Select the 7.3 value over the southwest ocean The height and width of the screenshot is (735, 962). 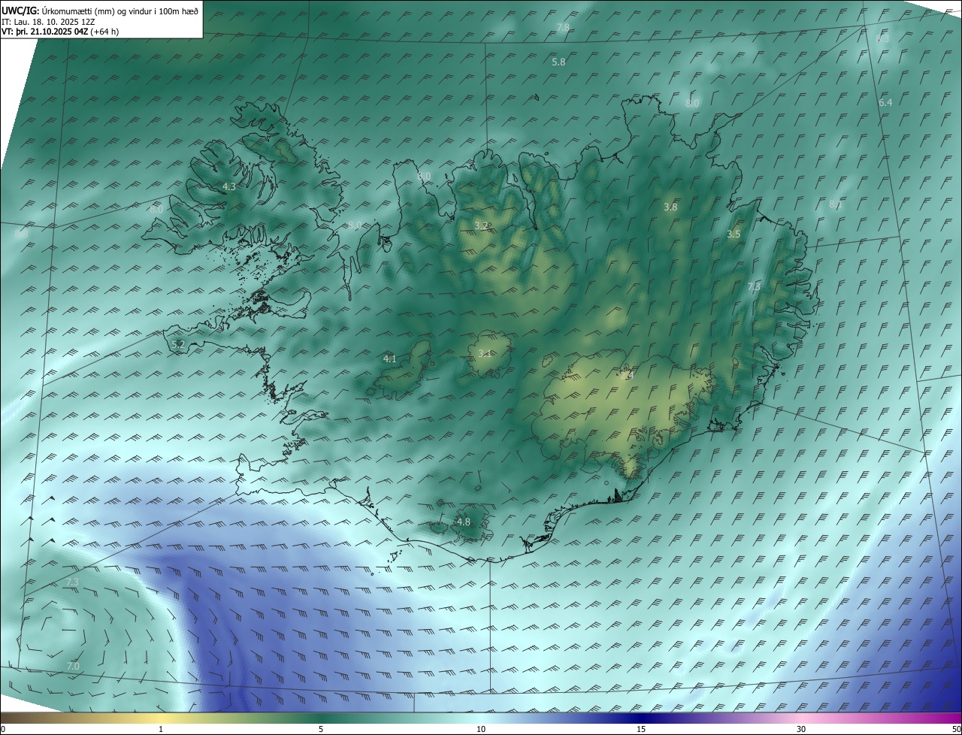coord(72,582)
